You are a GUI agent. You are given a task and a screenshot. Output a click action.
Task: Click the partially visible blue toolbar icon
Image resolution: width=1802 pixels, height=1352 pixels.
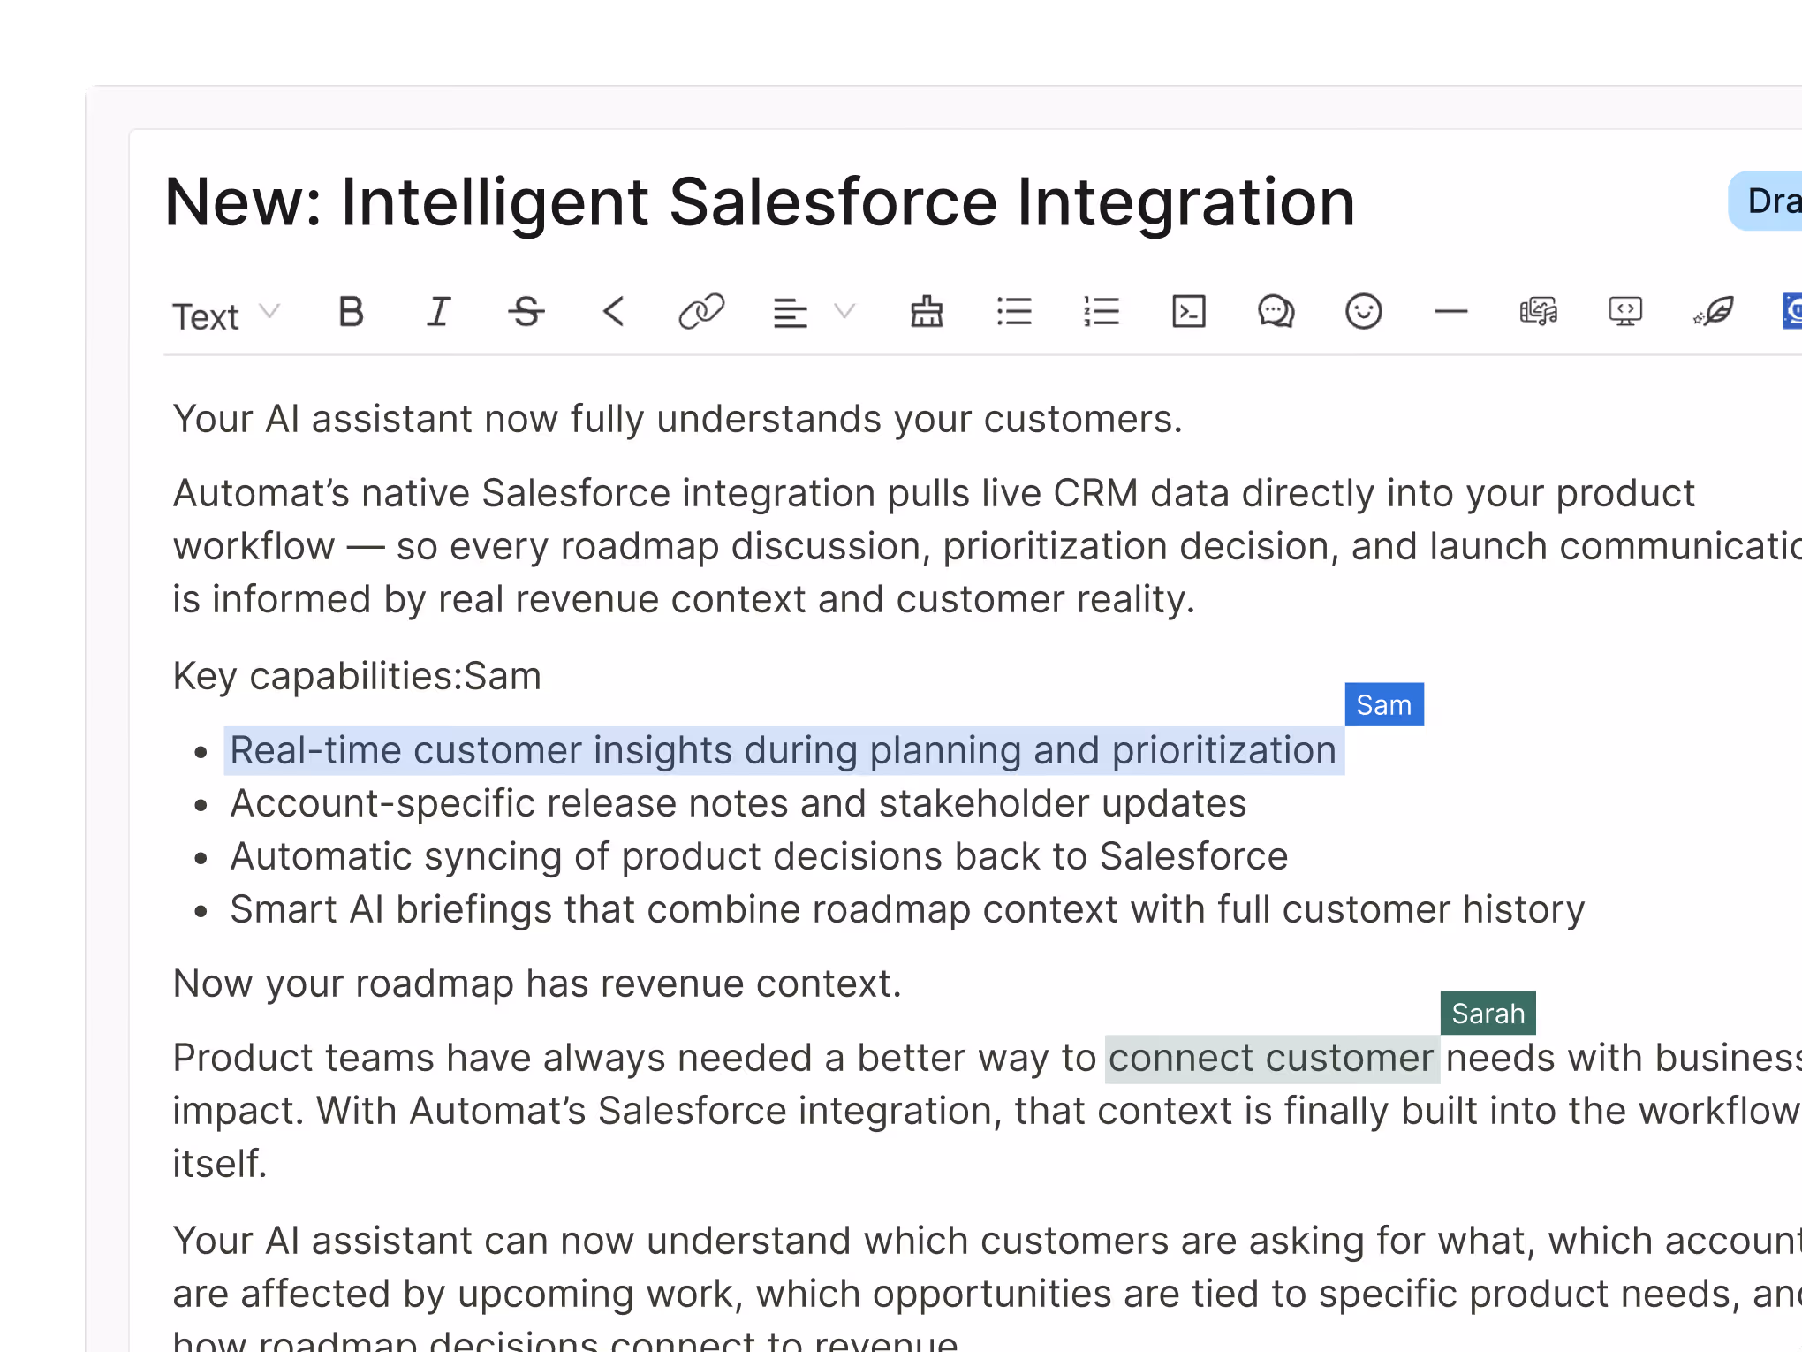pos(1792,312)
